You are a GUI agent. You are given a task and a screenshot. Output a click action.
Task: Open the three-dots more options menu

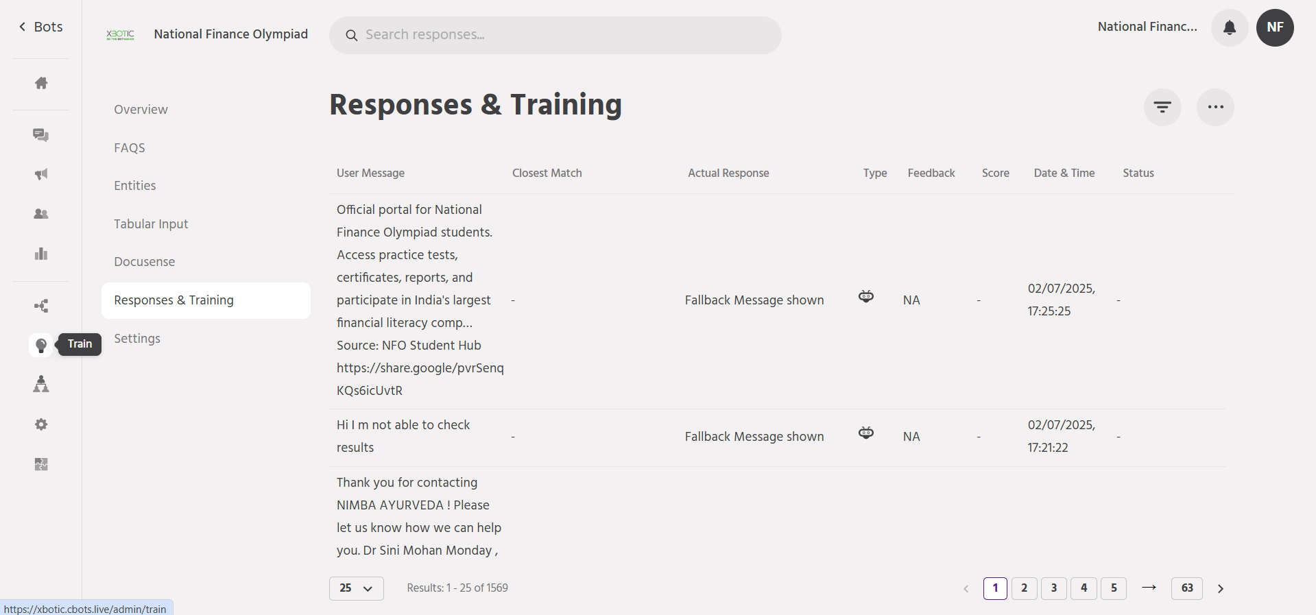[x=1215, y=107]
